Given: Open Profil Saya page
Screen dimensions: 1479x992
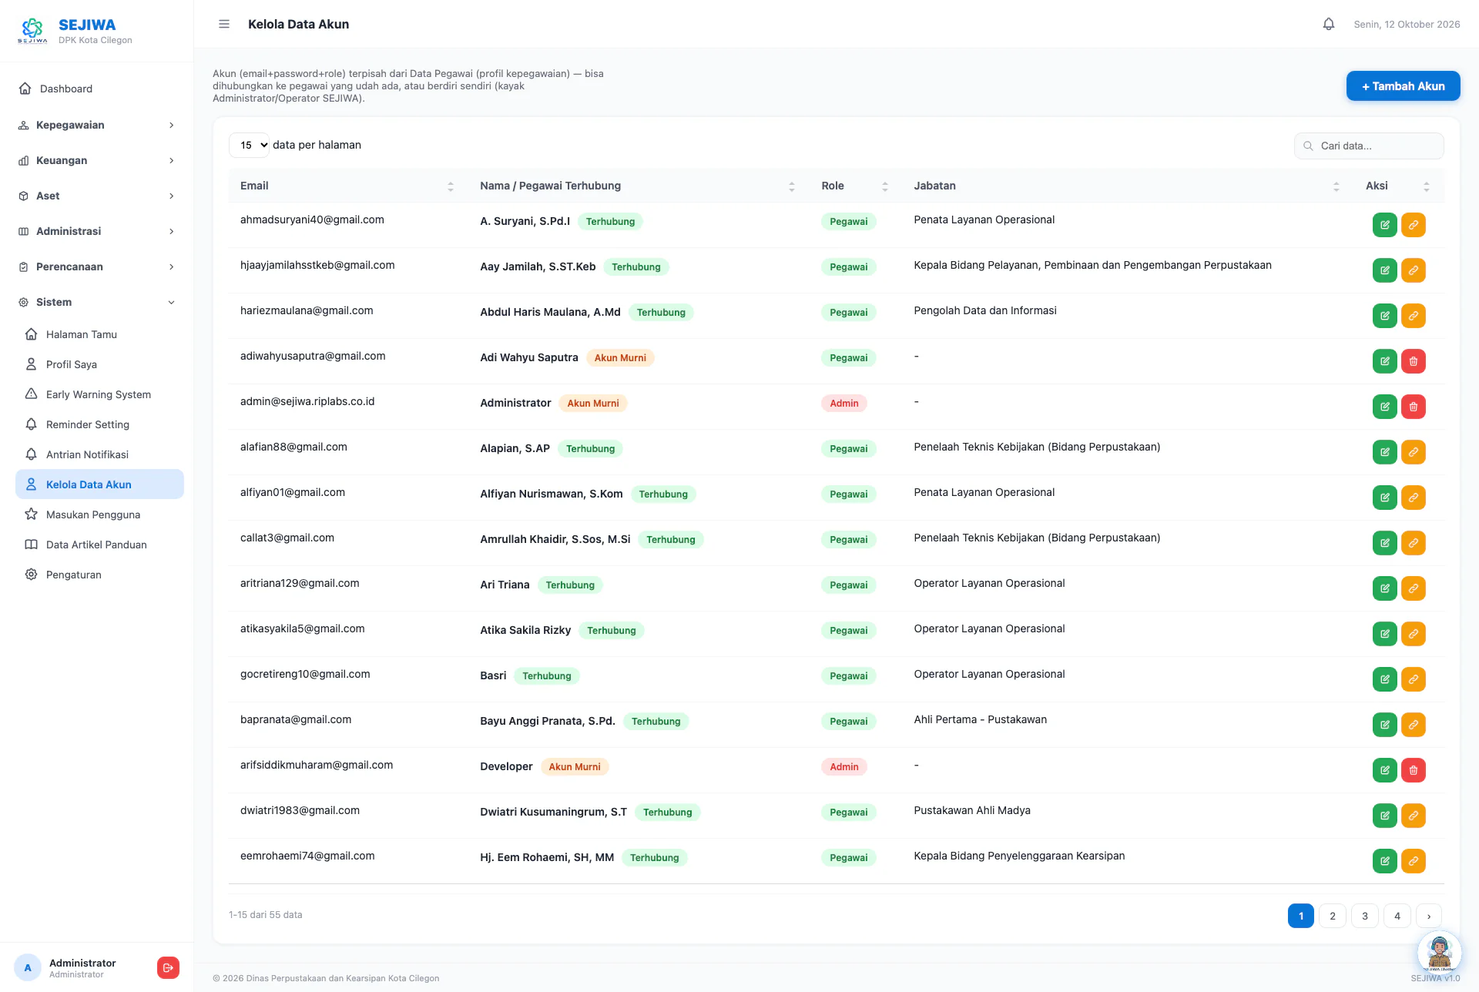Looking at the screenshot, I should pos(99,364).
